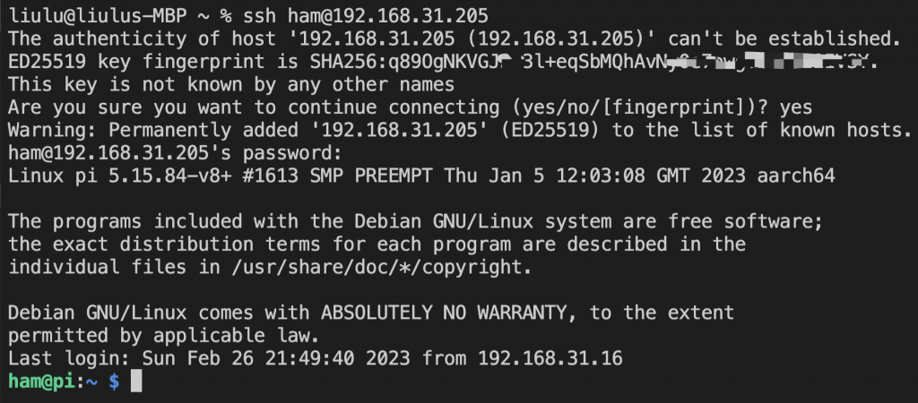Click the typed 'yes' answer after the fingerprint question

[795, 107]
